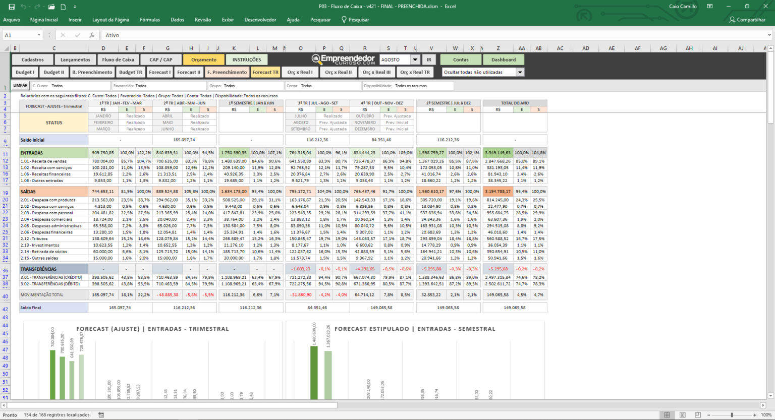Click the zoom slider handle

[x=732, y=415]
